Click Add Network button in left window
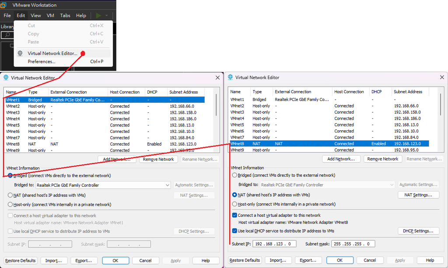Screen dimensions: 448x268 click(x=116, y=159)
